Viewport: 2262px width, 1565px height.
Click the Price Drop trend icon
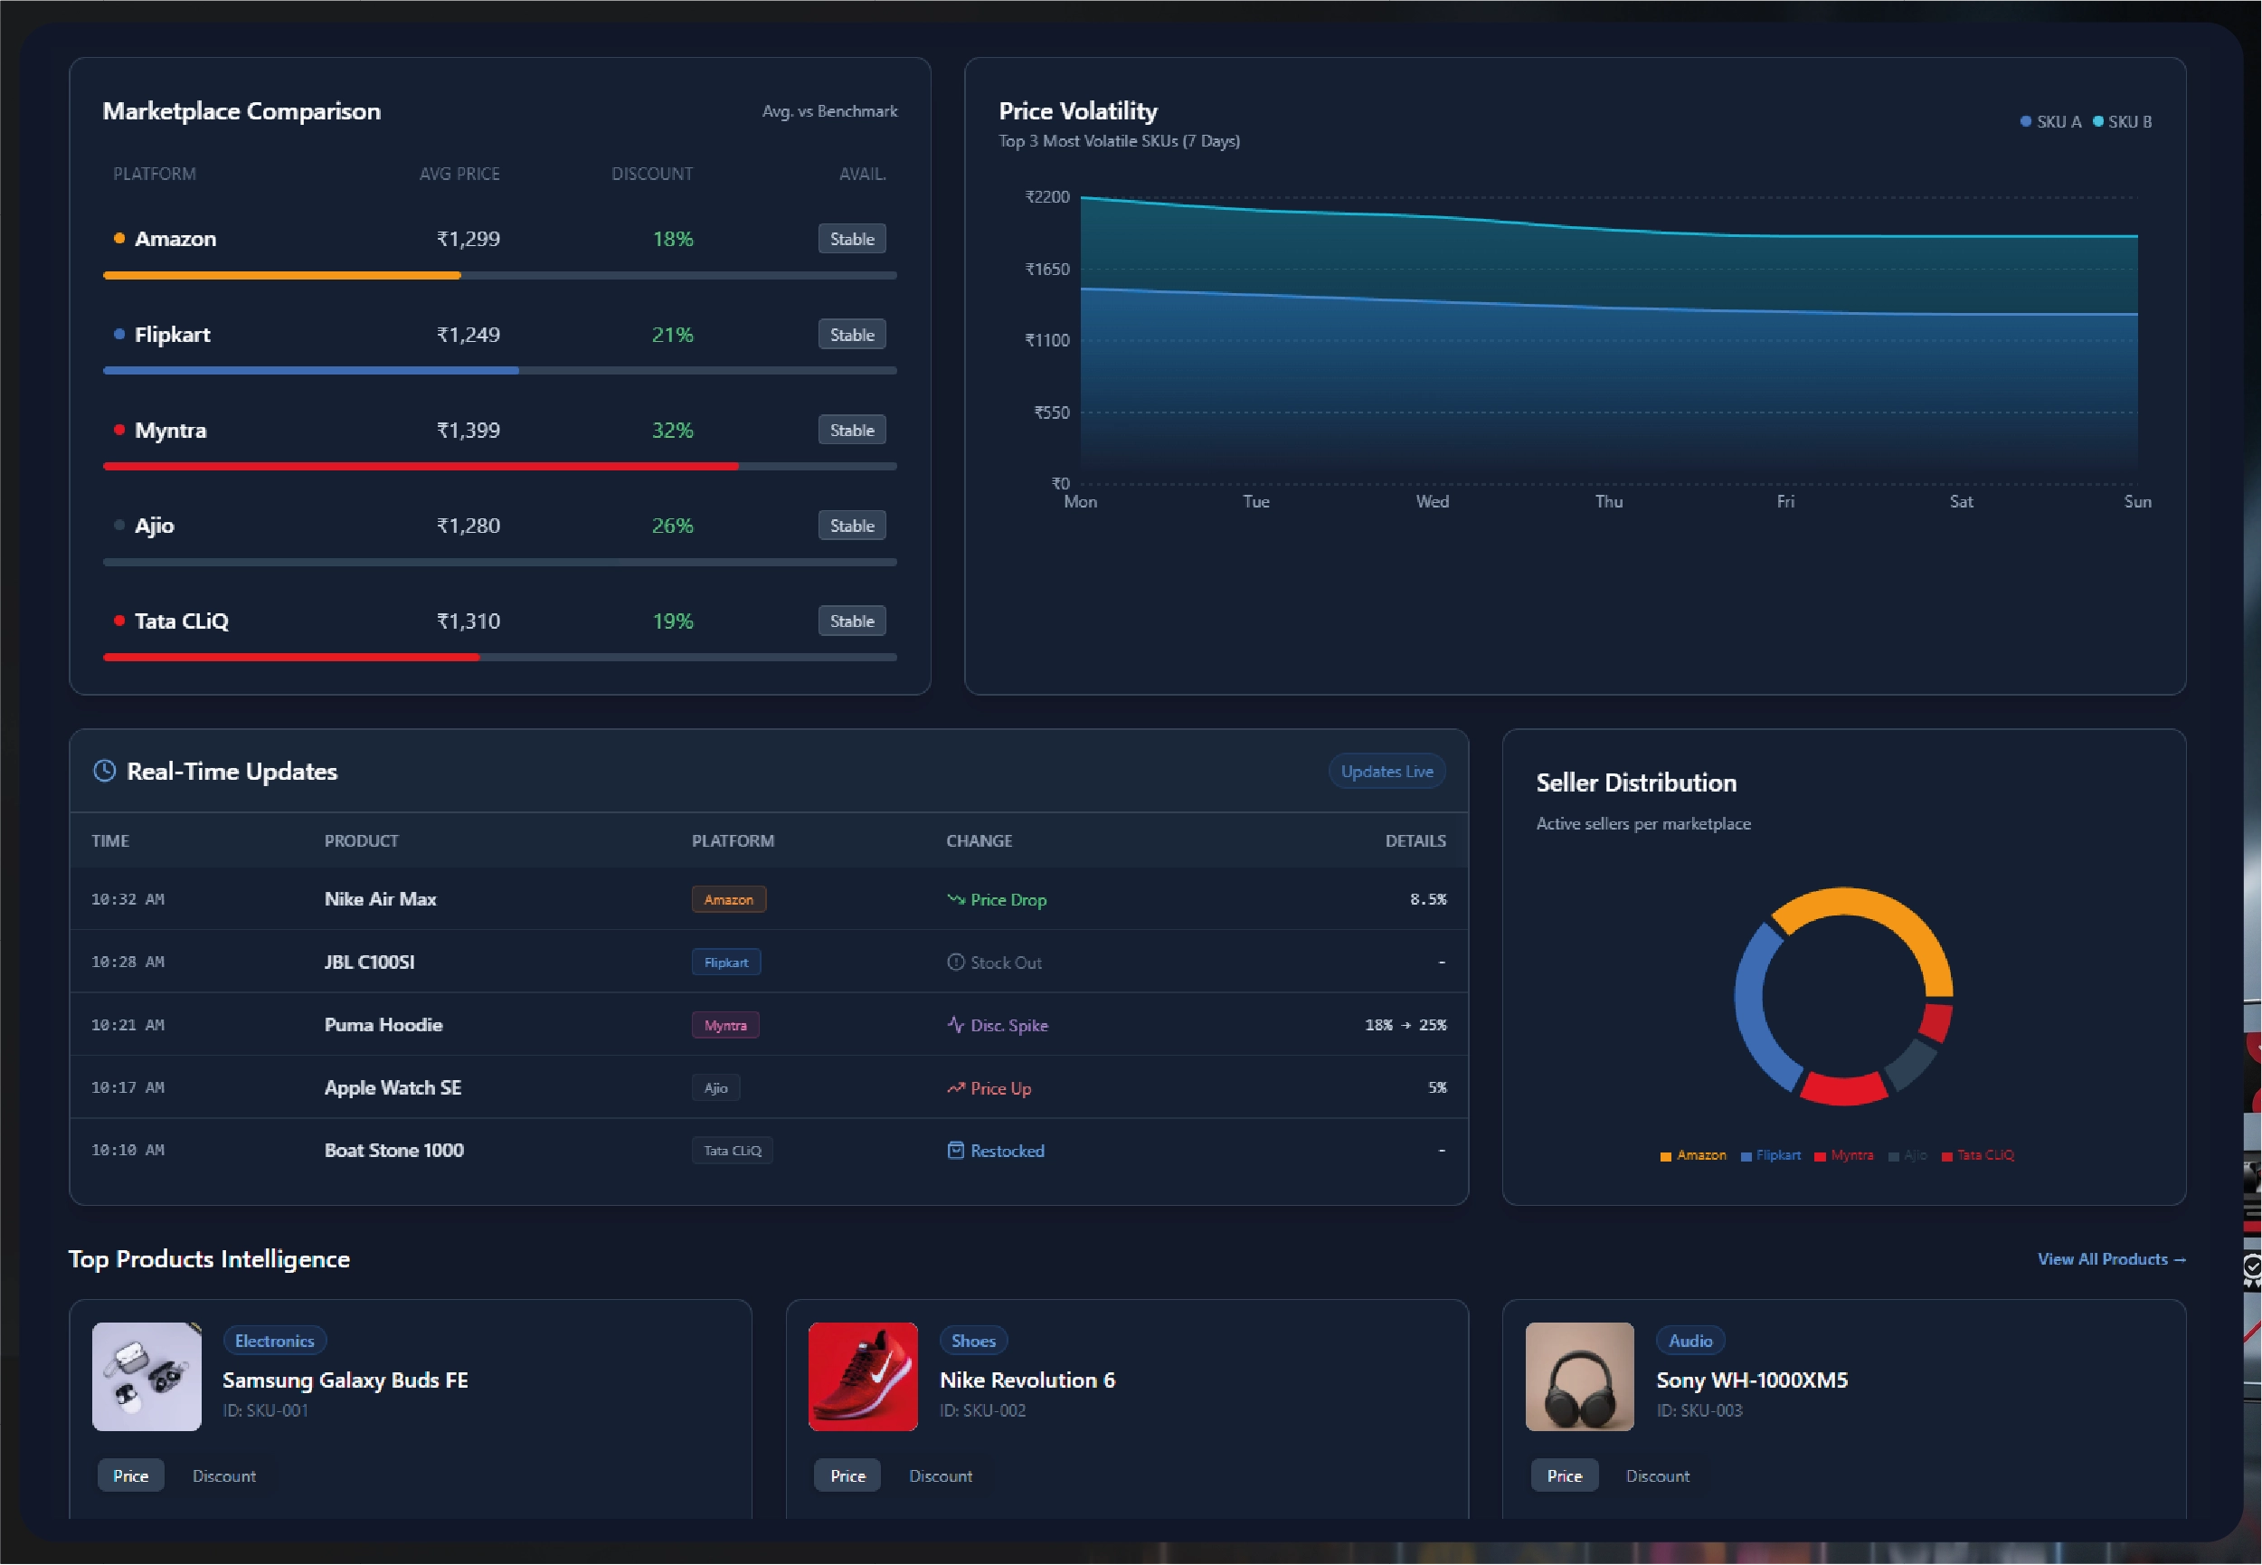click(x=956, y=899)
